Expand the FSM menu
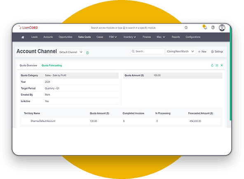The height and width of the screenshot is (179, 244). click(113, 37)
